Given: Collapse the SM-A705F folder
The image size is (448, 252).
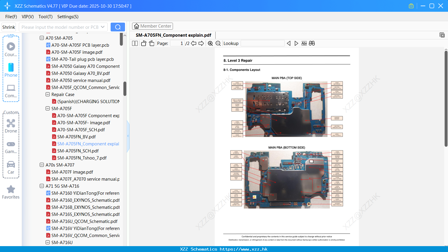Looking at the screenshot, I should (x=48, y=108).
